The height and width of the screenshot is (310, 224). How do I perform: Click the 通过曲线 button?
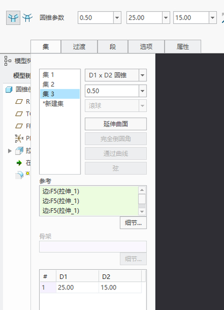point(116,153)
